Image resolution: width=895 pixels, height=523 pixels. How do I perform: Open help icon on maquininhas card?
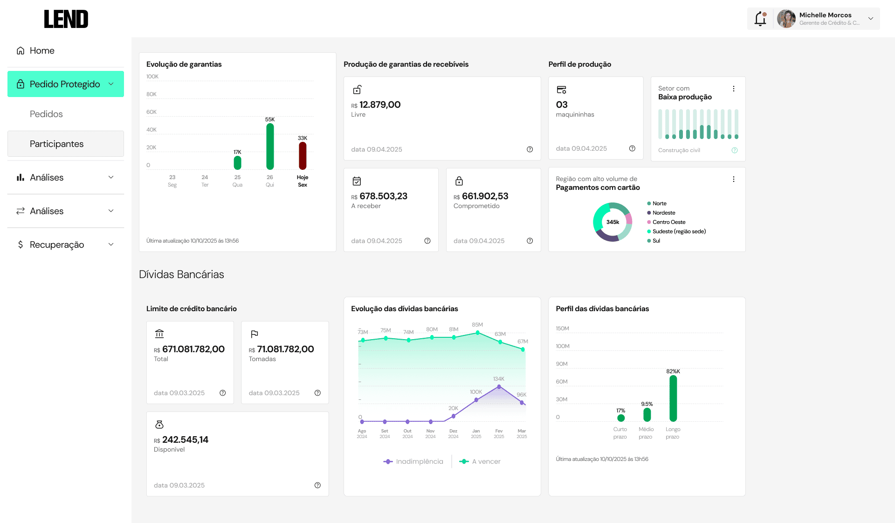point(632,148)
